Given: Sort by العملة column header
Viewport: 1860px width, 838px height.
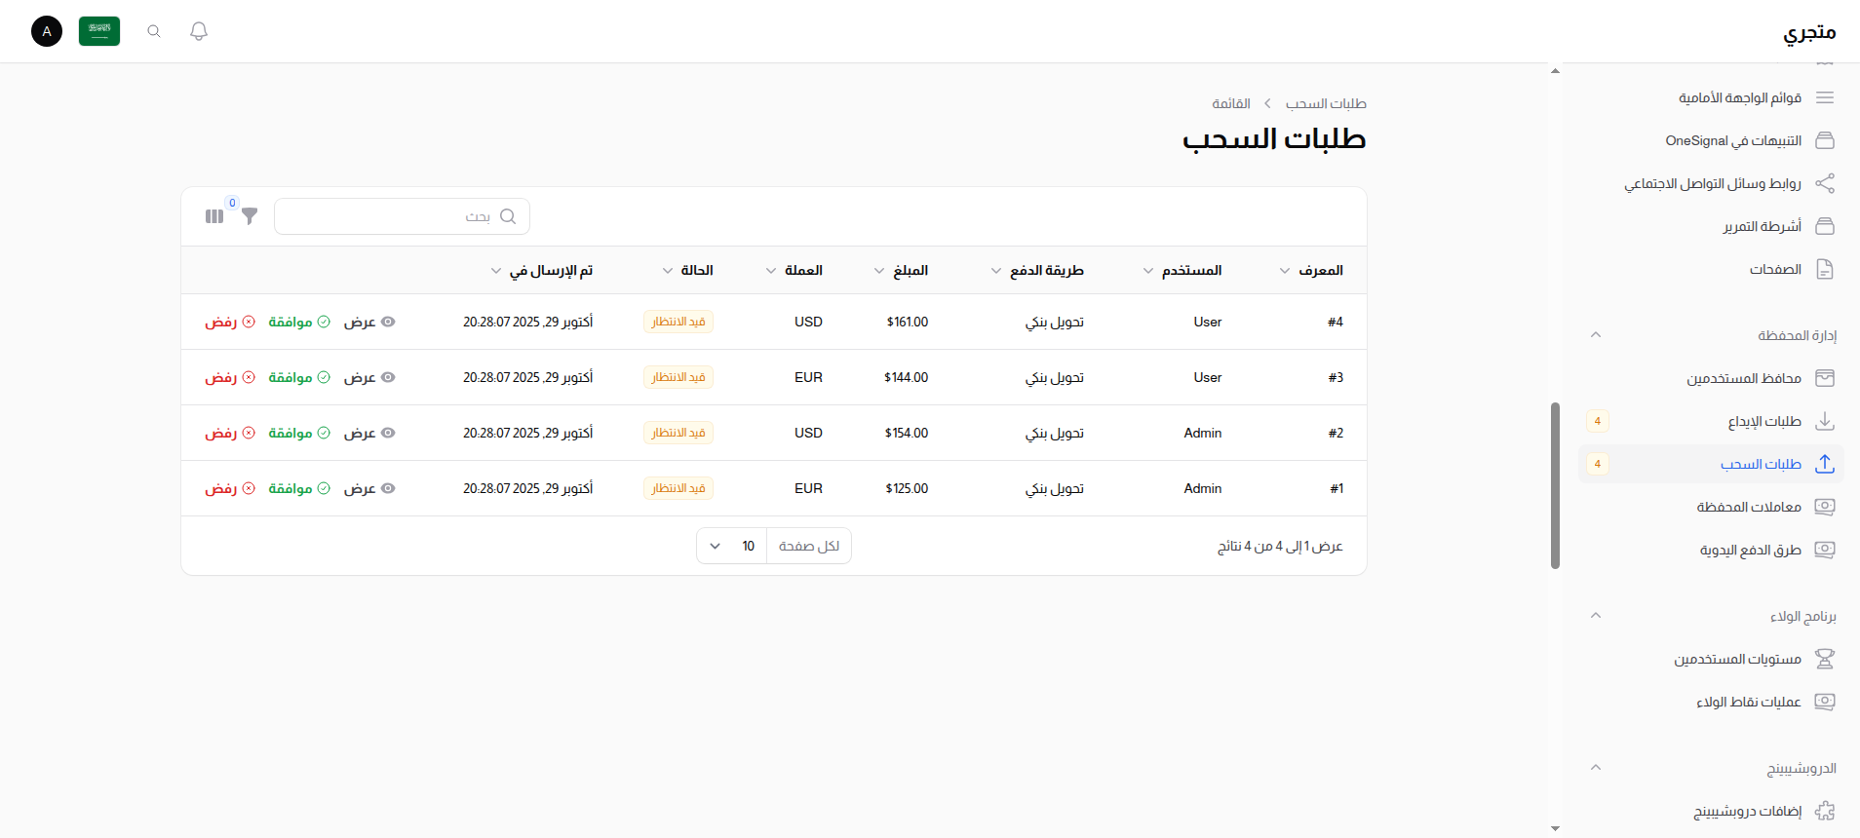Looking at the screenshot, I should (794, 270).
